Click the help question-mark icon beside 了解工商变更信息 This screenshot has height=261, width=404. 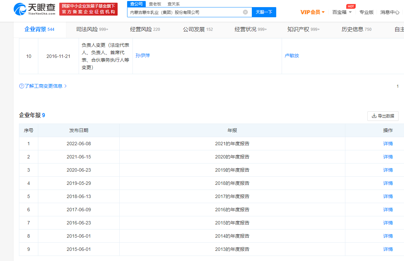point(22,86)
